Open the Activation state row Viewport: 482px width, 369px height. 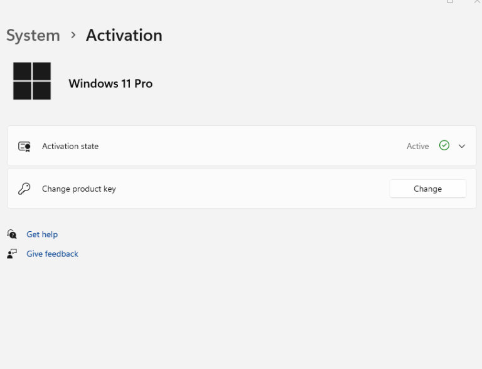coord(242,146)
